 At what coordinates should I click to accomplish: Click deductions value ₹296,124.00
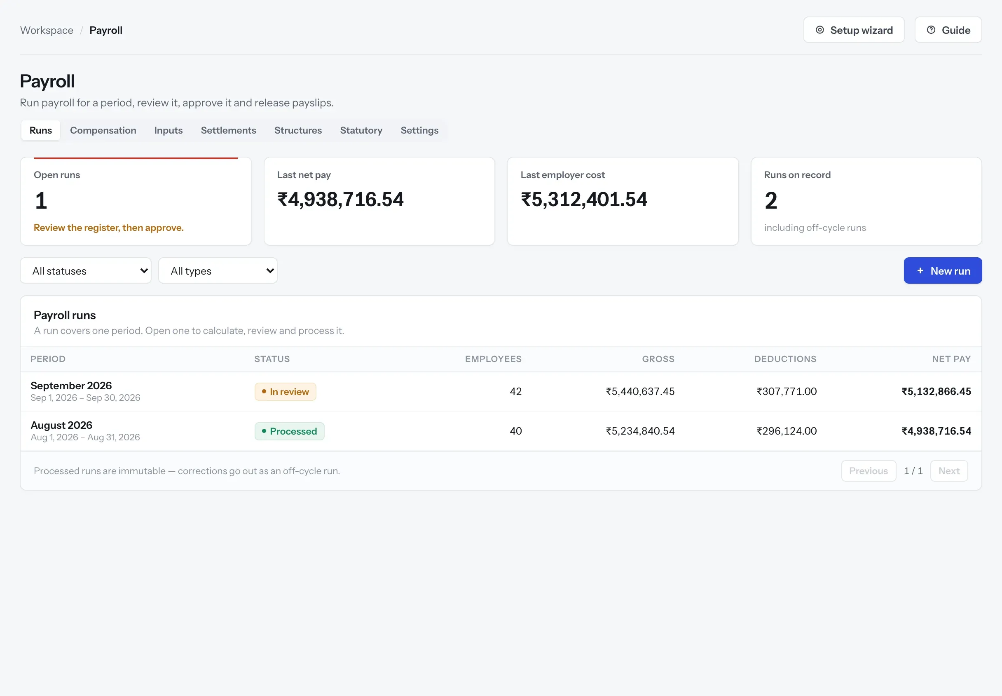787,431
